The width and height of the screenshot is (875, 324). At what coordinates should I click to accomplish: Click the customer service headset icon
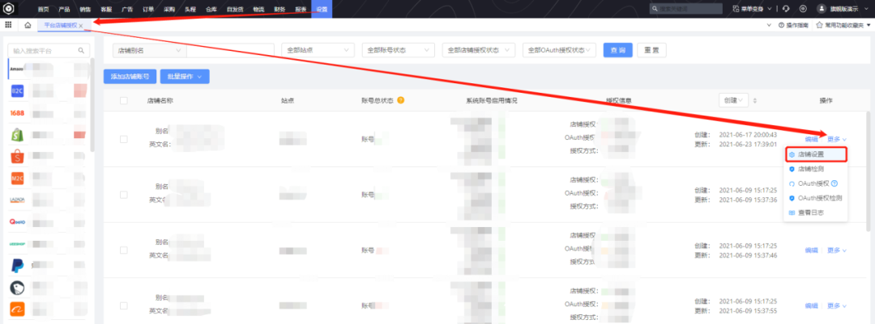pos(786,8)
